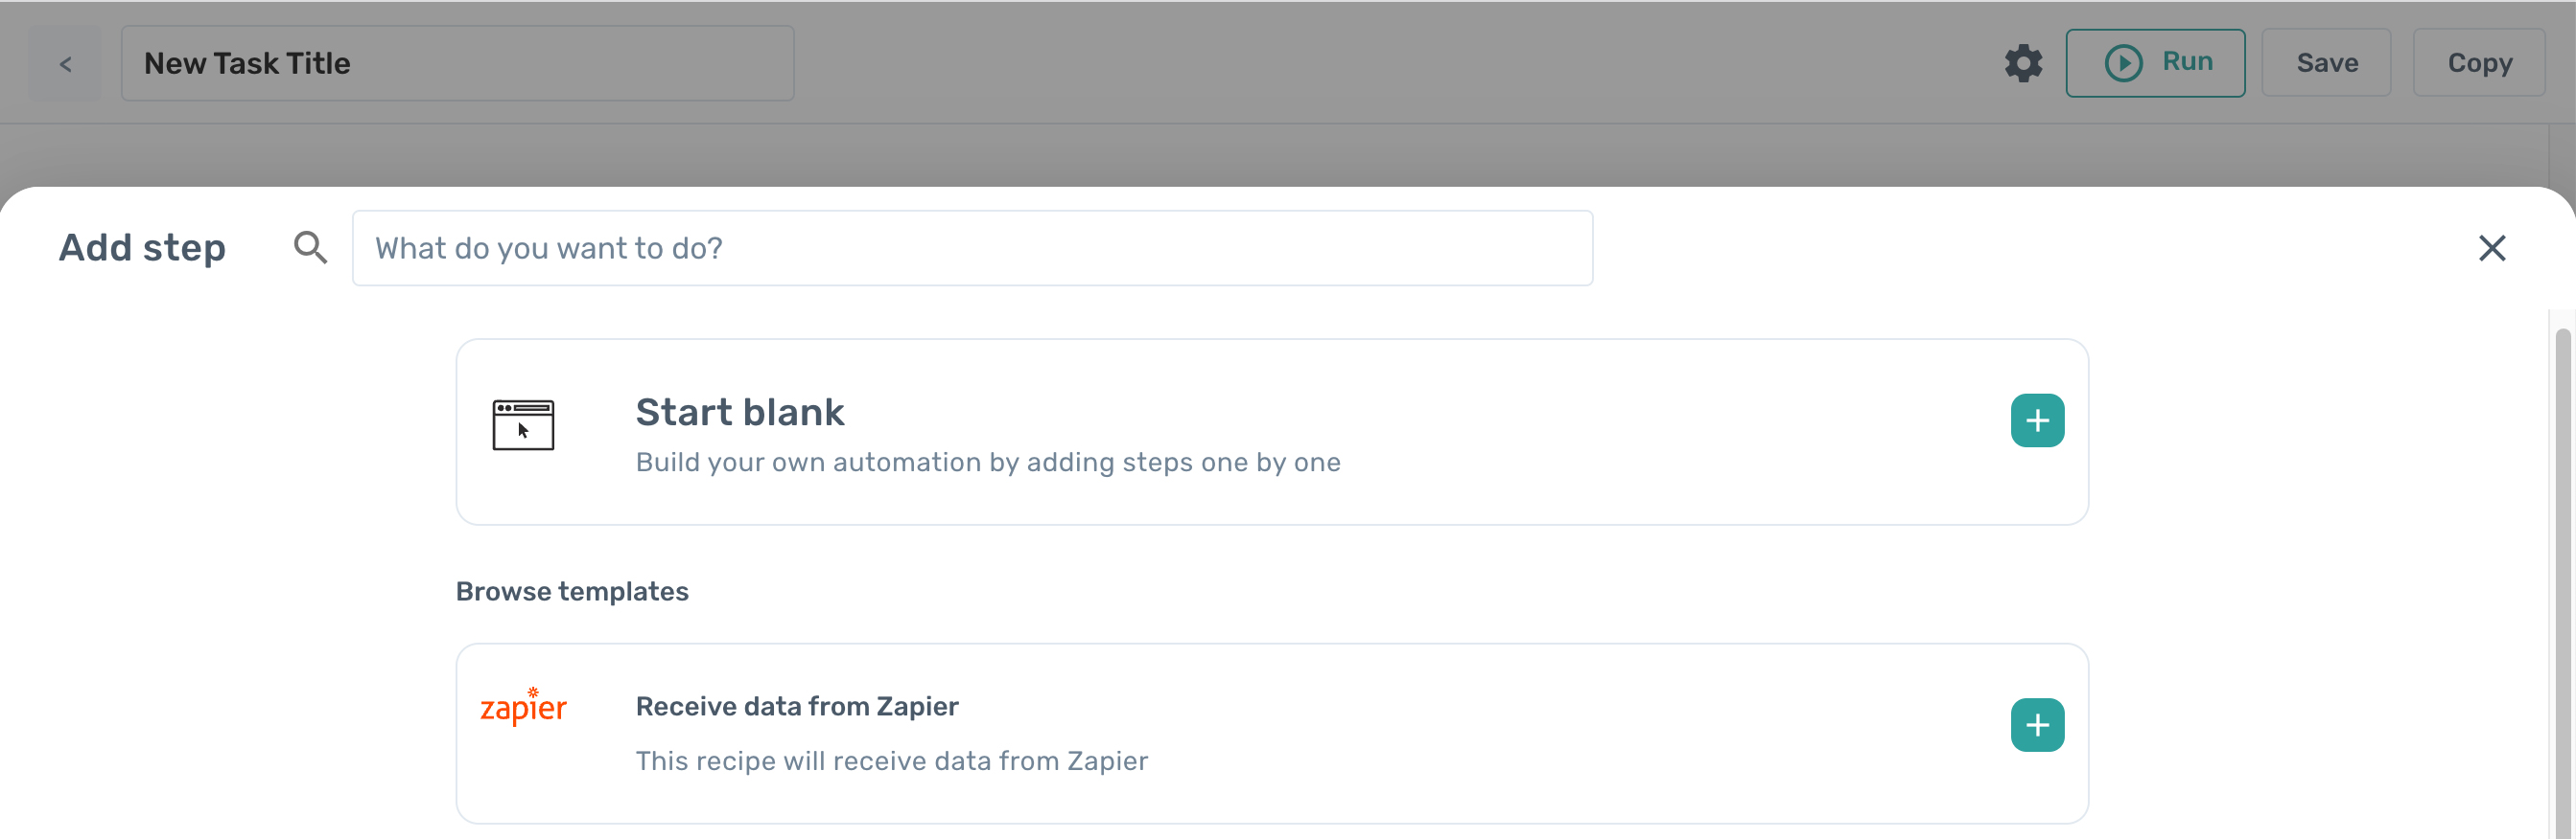Click the Zapier logo
The width and height of the screenshot is (2576, 839).
523,707
